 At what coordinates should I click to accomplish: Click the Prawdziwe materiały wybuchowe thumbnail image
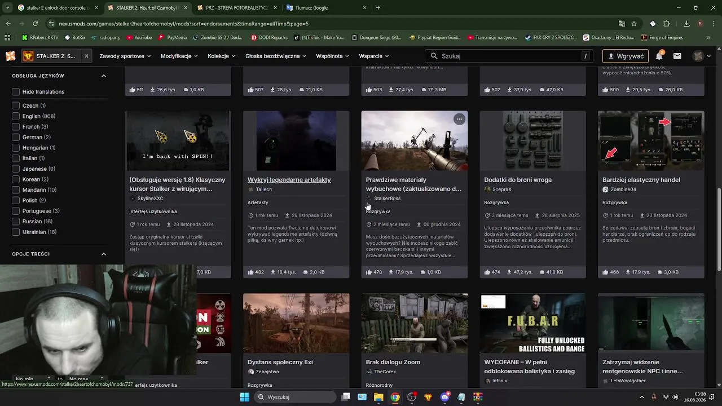[x=414, y=140]
